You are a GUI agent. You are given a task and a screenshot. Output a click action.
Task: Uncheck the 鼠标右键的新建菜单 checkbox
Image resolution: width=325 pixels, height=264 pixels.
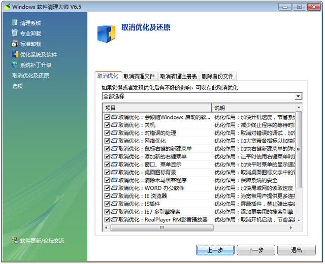(x=107, y=149)
